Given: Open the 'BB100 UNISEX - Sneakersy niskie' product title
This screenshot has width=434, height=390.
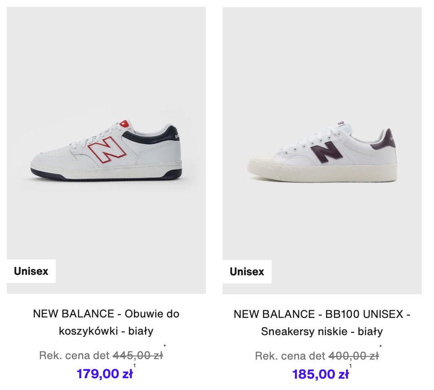Looking at the screenshot, I should (x=322, y=323).
